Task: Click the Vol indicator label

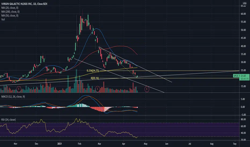Action: tap(3, 20)
